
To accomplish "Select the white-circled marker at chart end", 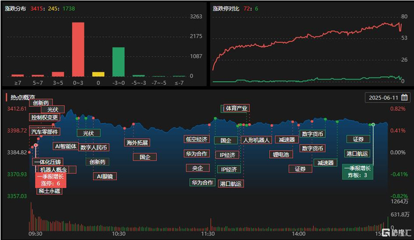I will coord(373,124).
